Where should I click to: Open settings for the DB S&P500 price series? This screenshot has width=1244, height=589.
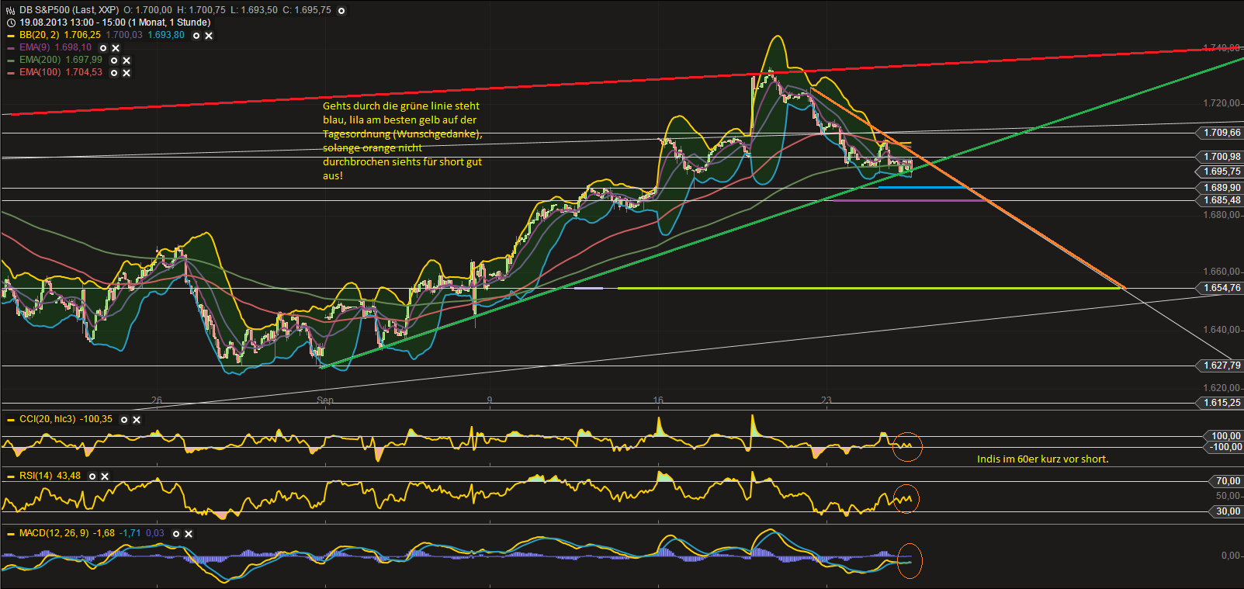click(x=341, y=10)
